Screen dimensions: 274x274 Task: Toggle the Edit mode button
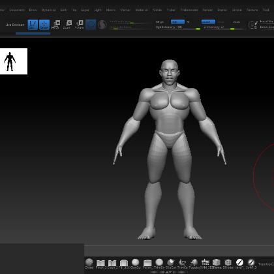(33, 25)
